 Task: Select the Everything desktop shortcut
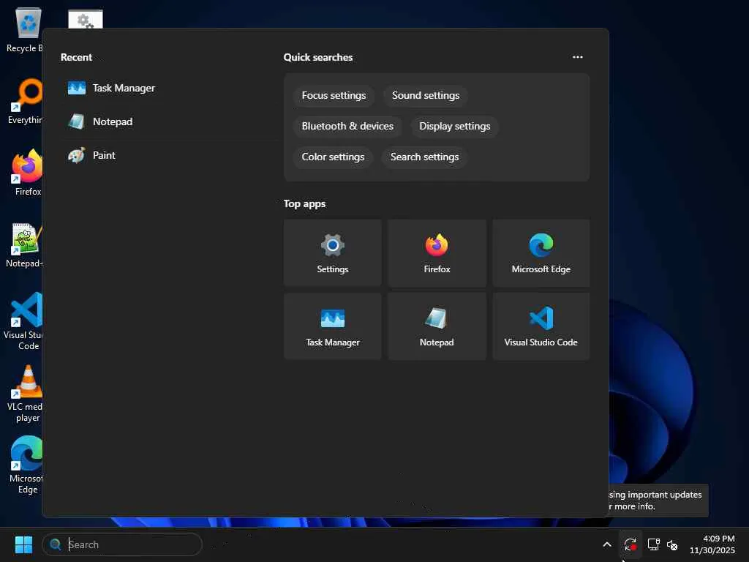click(x=25, y=101)
